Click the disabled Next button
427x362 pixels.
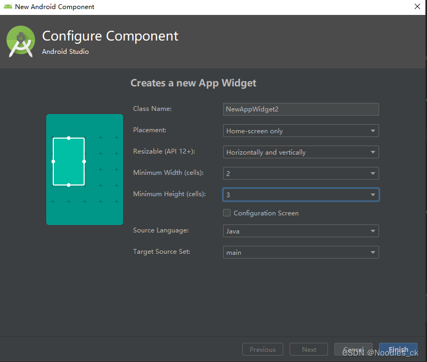(x=308, y=349)
